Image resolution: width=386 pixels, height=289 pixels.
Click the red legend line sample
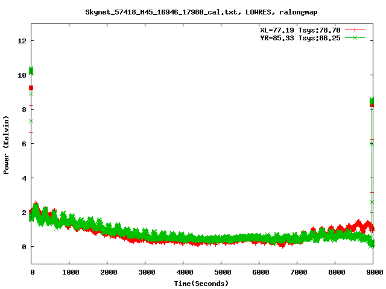(x=355, y=30)
